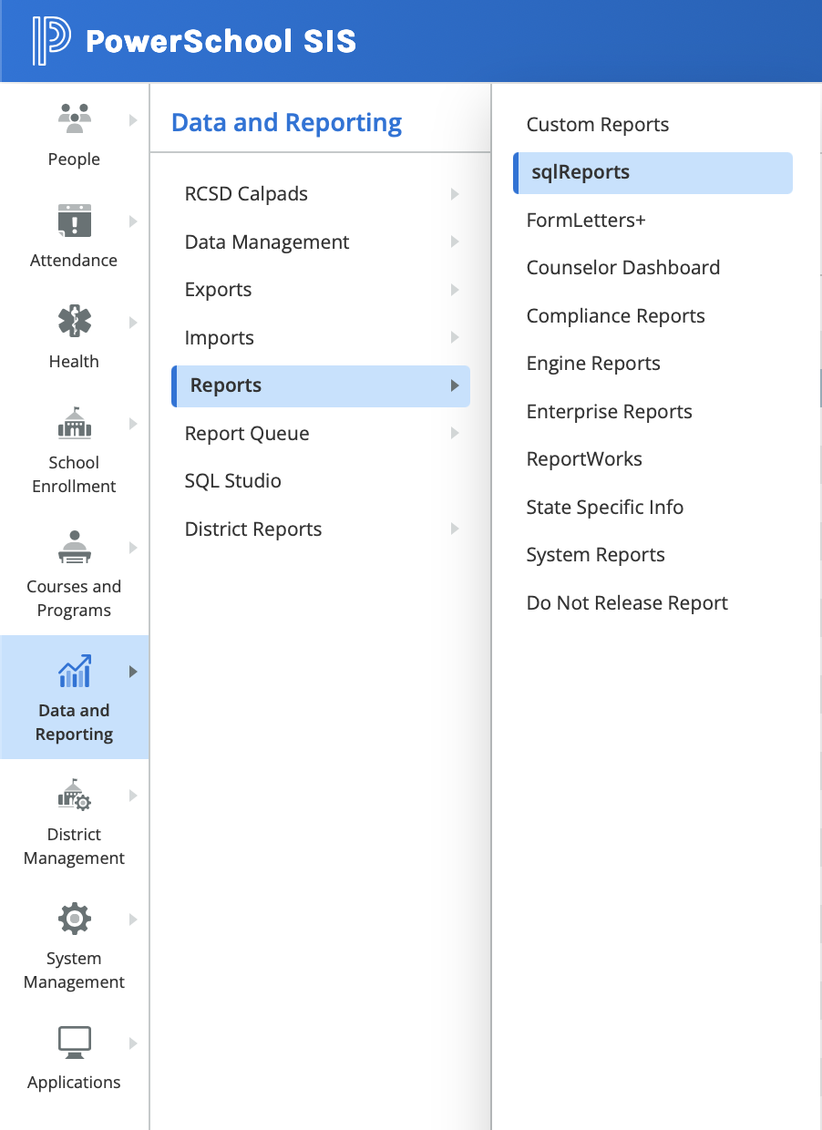Expand the District Management arrow
The image size is (822, 1130).
pos(133,796)
